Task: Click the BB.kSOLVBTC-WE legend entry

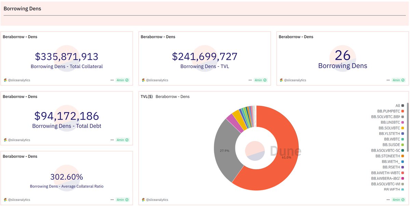Action: [x=388, y=184]
